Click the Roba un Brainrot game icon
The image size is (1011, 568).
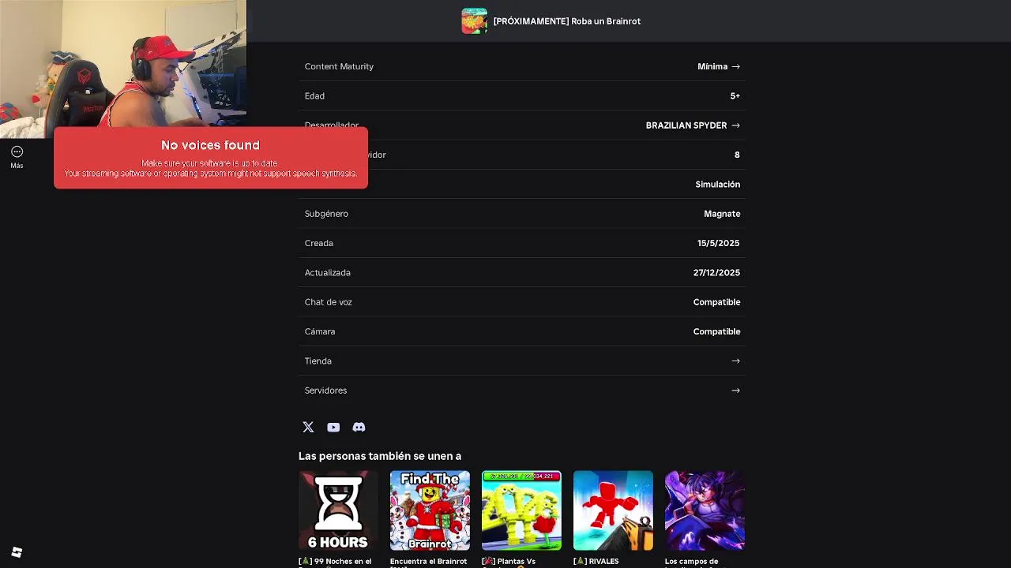(475, 21)
